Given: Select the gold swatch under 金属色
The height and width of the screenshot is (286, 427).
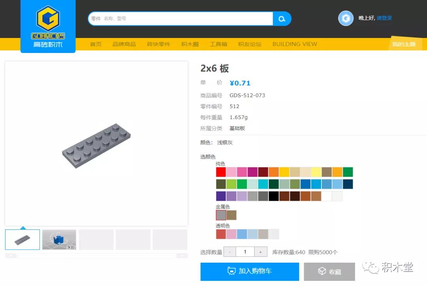Looking at the screenshot, I should click(x=231, y=215).
